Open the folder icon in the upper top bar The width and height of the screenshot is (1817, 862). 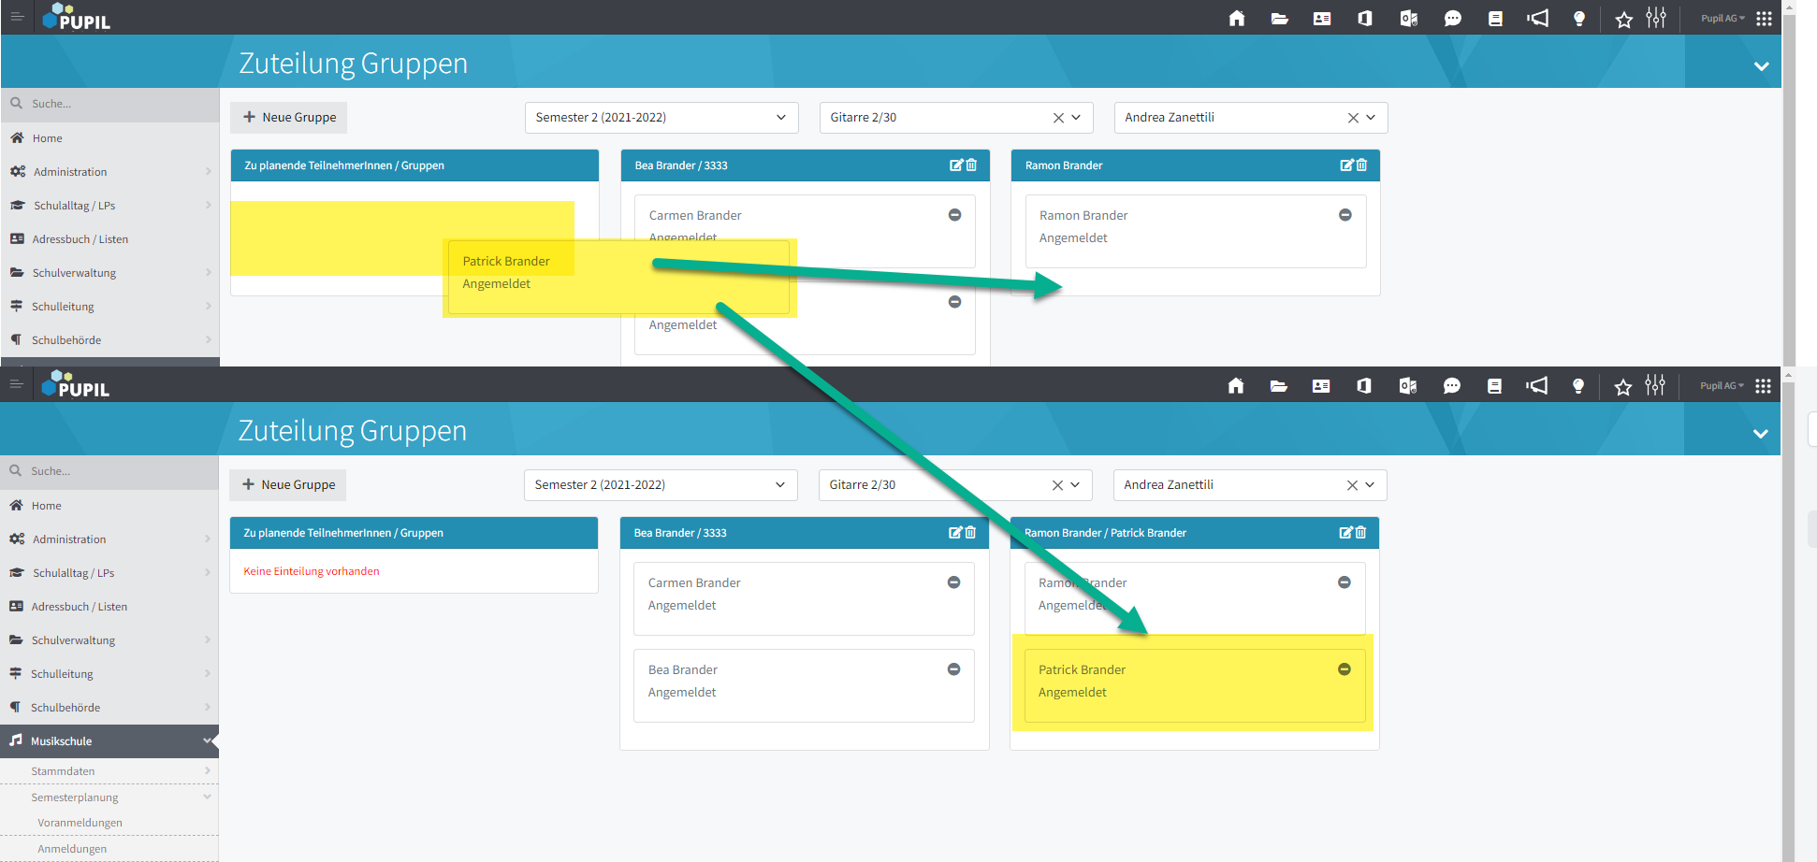pyautogui.click(x=1280, y=18)
